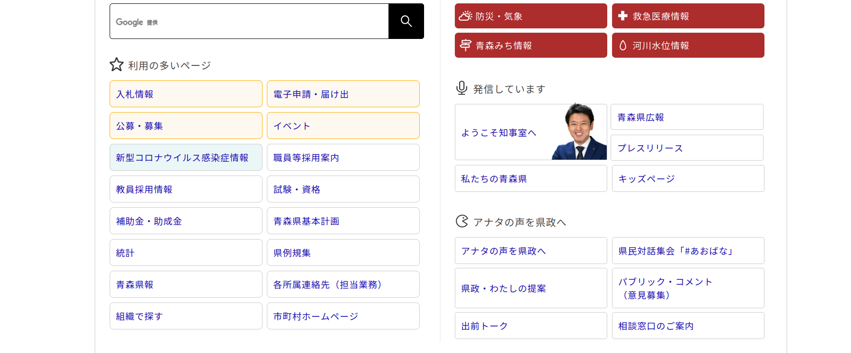Click the water drop icon on 河川水位情報
This screenshot has width=851, height=353.
click(623, 45)
